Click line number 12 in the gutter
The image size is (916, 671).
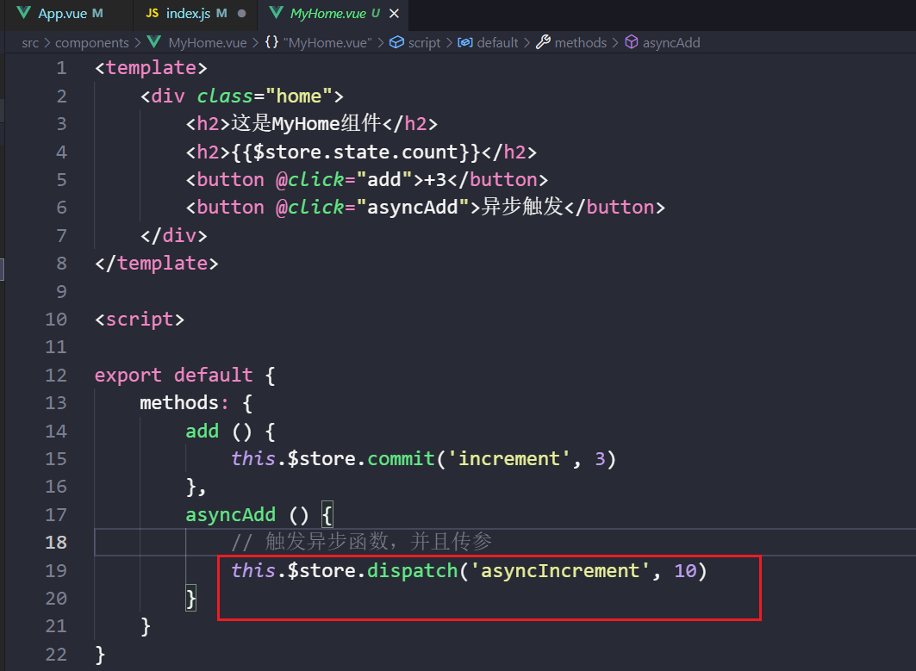[x=56, y=375]
